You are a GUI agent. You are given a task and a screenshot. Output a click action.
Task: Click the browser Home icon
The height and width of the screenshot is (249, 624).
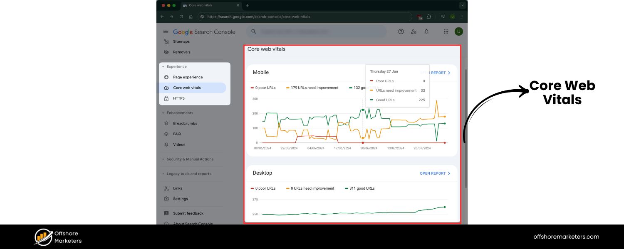tap(191, 17)
